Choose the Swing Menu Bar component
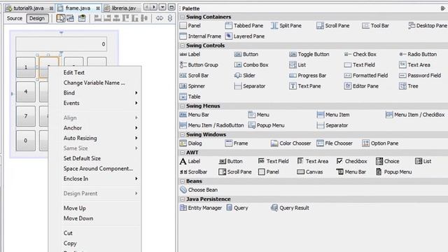This screenshot has height=252, width=448. [x=195, y=115]
